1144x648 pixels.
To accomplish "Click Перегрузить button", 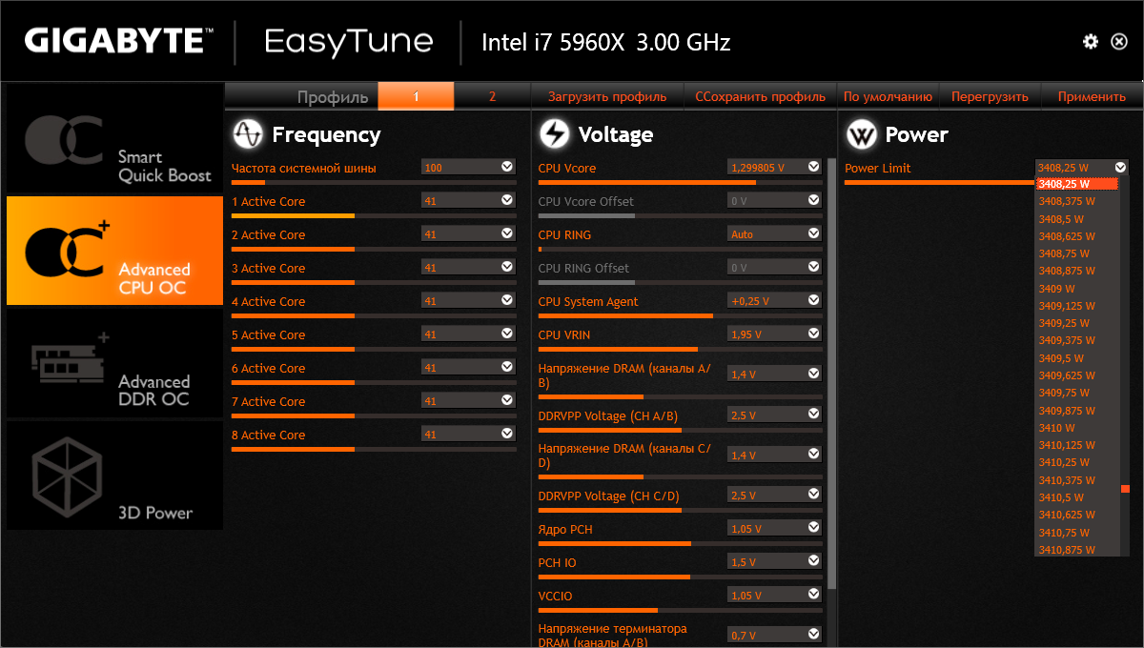I will tap(990, 96).
